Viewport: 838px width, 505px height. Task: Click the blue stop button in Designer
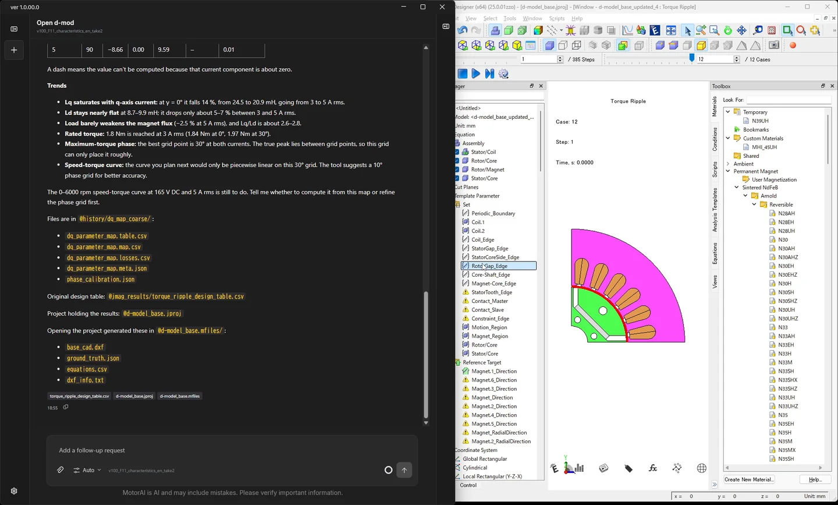463,74
